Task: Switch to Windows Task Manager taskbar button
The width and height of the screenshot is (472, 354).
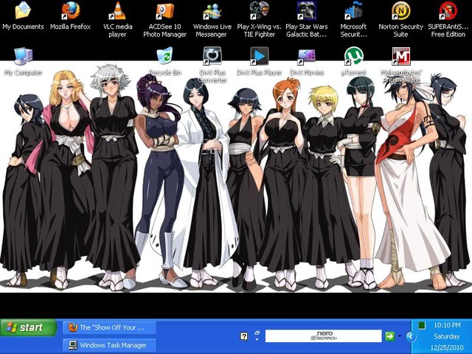Action: 109,345
